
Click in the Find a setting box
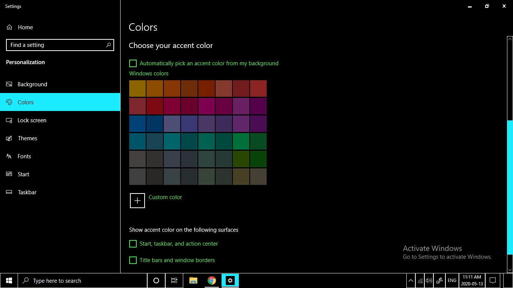click(x=60, y=45)
